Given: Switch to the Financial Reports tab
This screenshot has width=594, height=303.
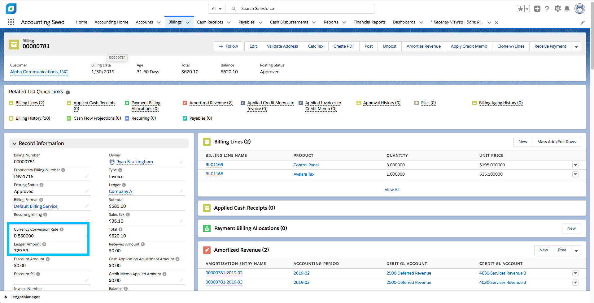Looking at the screenshot, I should coord(369,22).
